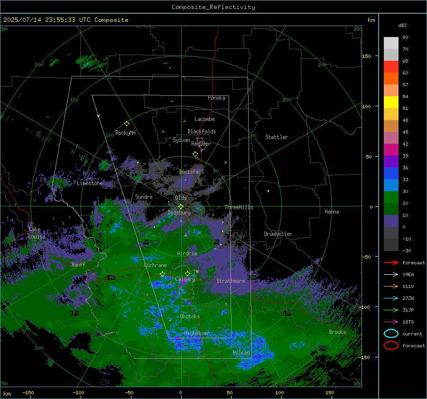Viewport: 427px width, 399px height.
Task: Click the Innisfail city label
Action: coord(191,172)
